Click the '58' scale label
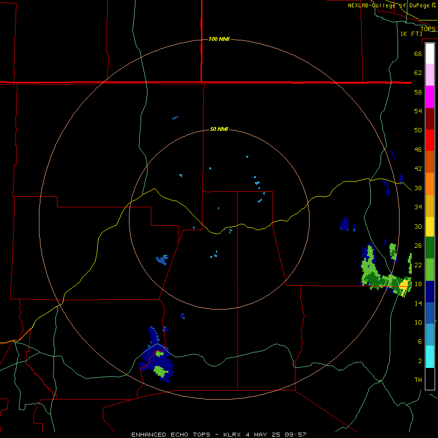 tap(418, 92)
